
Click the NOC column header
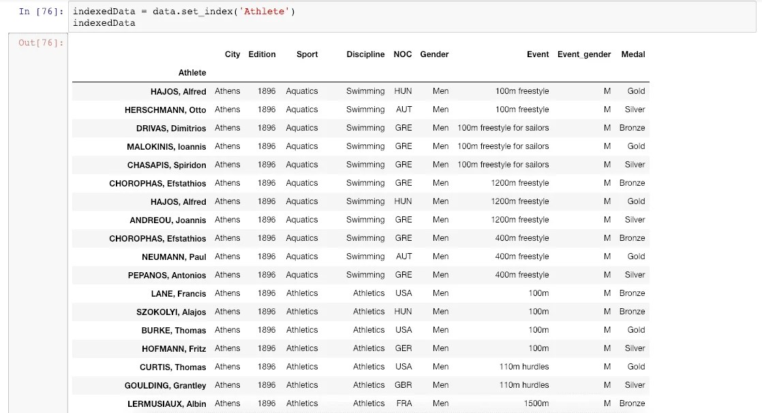[x=402, y=54]
